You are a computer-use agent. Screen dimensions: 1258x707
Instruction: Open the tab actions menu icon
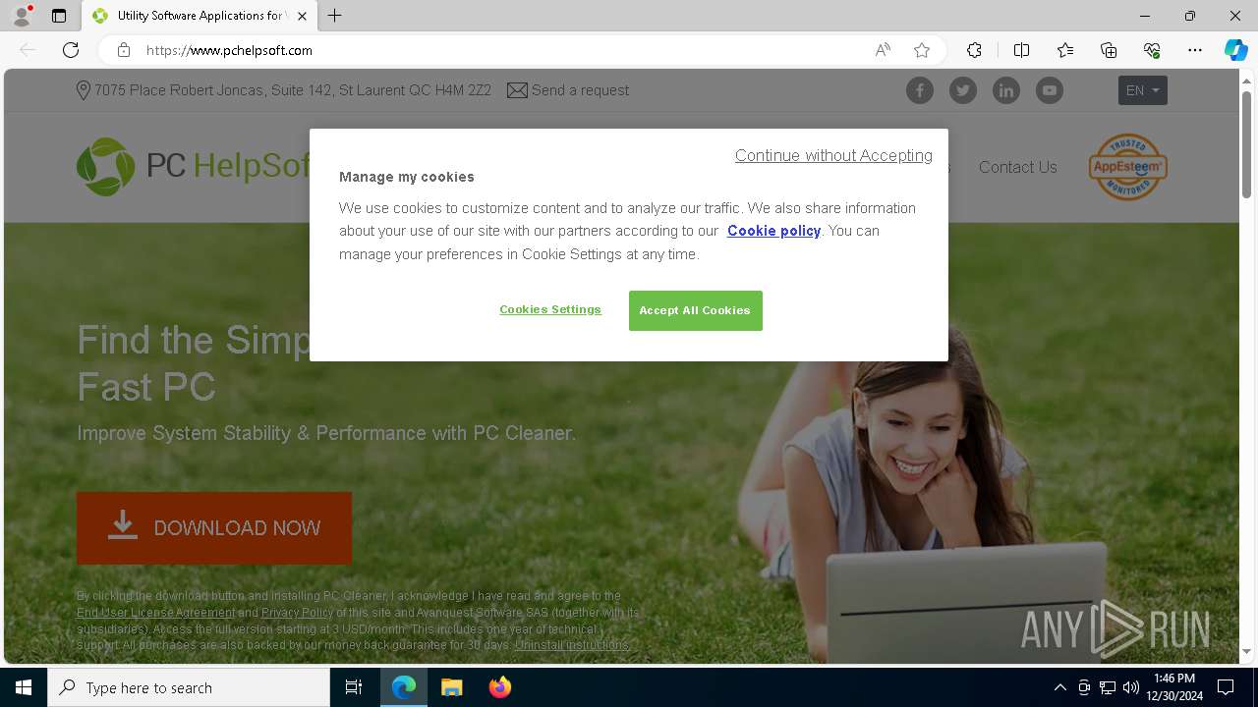click(59, 16)
